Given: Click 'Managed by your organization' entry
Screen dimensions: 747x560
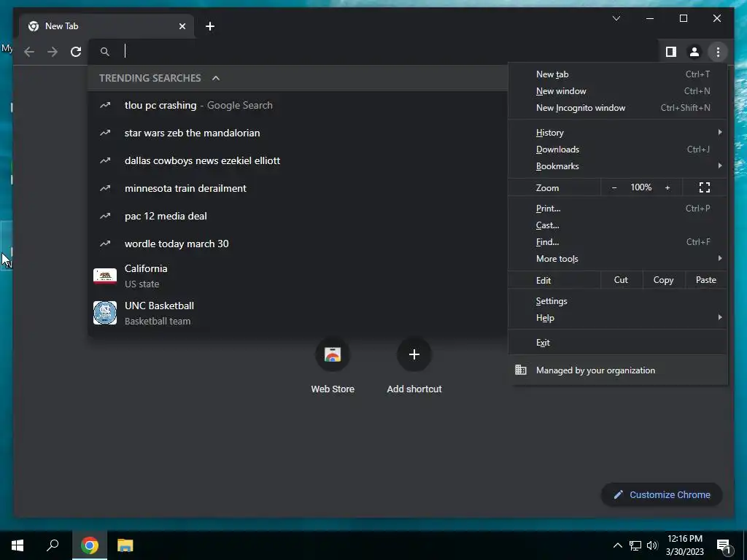Looking at the screenshot, I should pos(618,370).
